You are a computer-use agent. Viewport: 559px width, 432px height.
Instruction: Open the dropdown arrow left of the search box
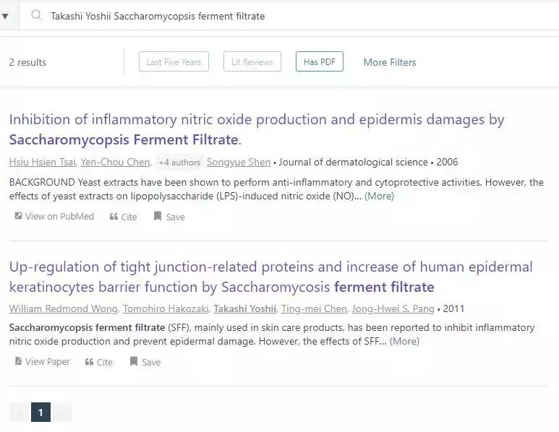click(x=6, y=16)
